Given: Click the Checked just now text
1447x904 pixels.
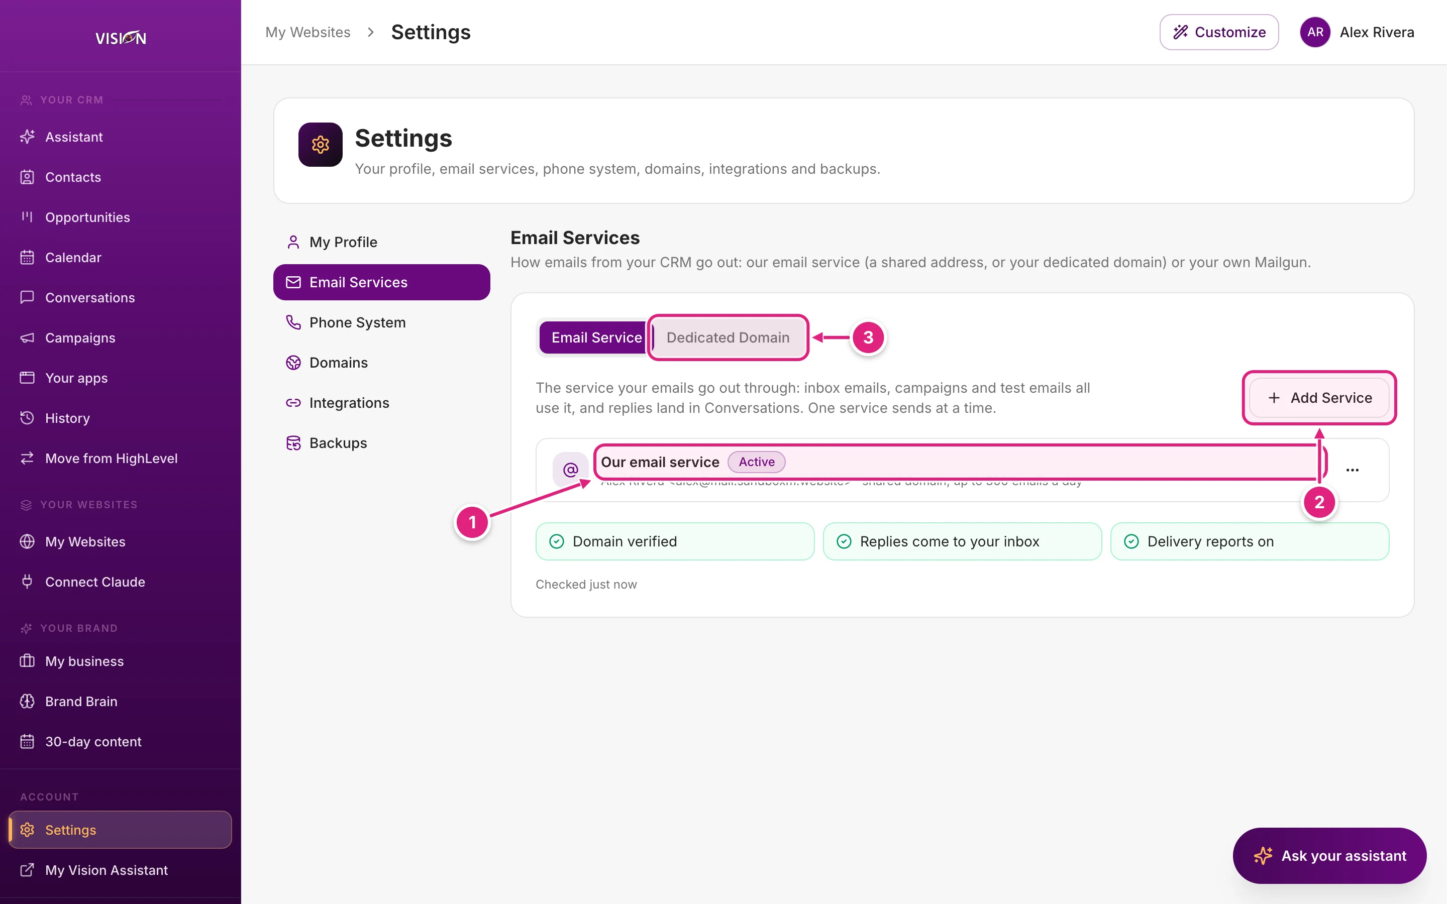Looking at the screenshot, I should [x=586, y=584].
